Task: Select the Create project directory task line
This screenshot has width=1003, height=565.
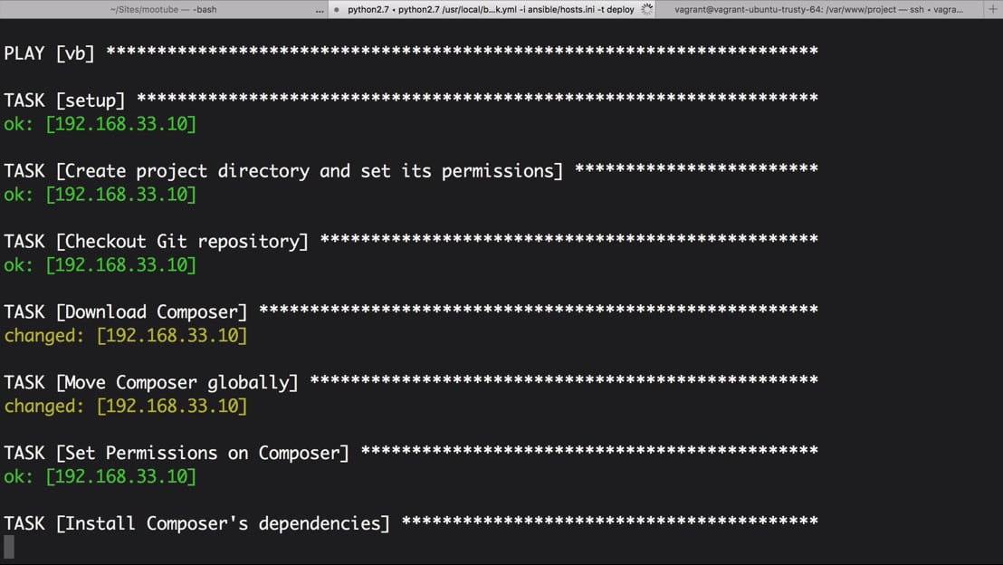Action: [x=283, y=171]
